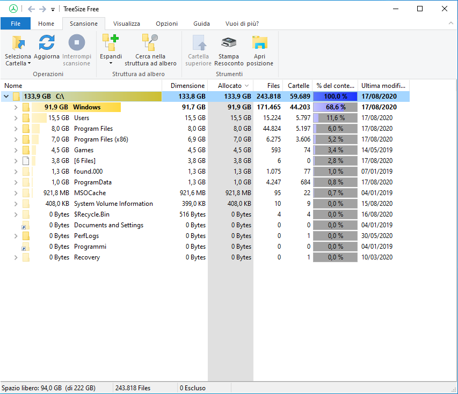Screen dimensions: 458x394
Task: Click the PerfLogs folder icon
Action: pyautogui.click(x=26, y=236)
